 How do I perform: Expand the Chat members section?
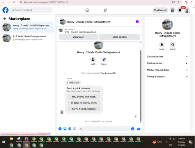[x=167, y=63]
